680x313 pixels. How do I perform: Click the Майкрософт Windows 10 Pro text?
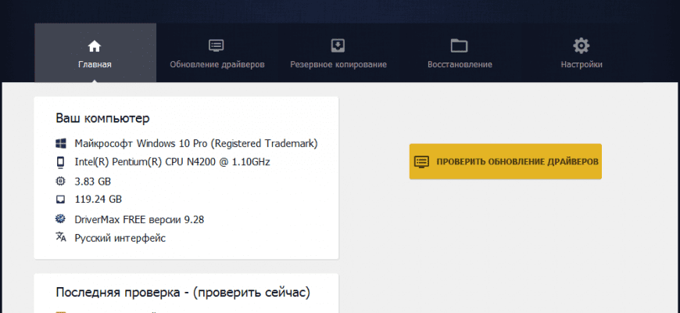click(196, 144)
